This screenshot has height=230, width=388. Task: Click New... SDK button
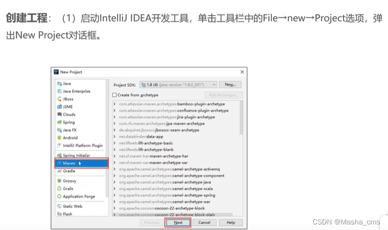[230, 85]
